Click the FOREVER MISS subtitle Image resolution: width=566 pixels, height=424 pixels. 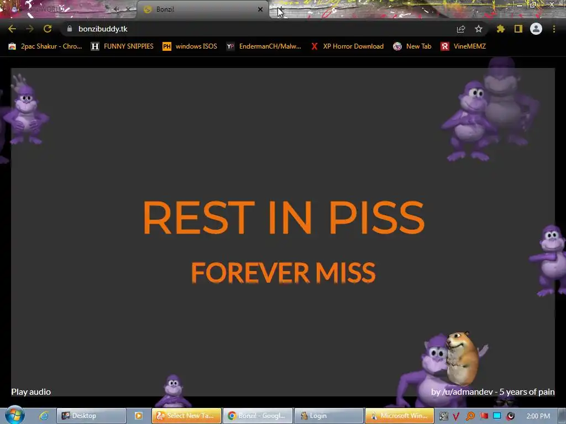(x=284, y=273)
